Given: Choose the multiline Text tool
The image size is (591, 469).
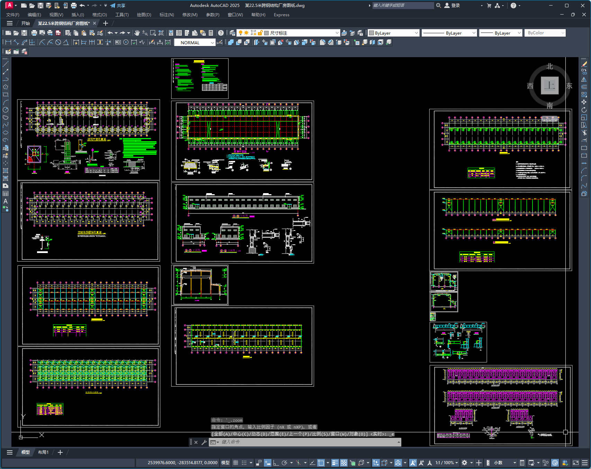Looking at the screenshot, I should (x=6, y=201).
